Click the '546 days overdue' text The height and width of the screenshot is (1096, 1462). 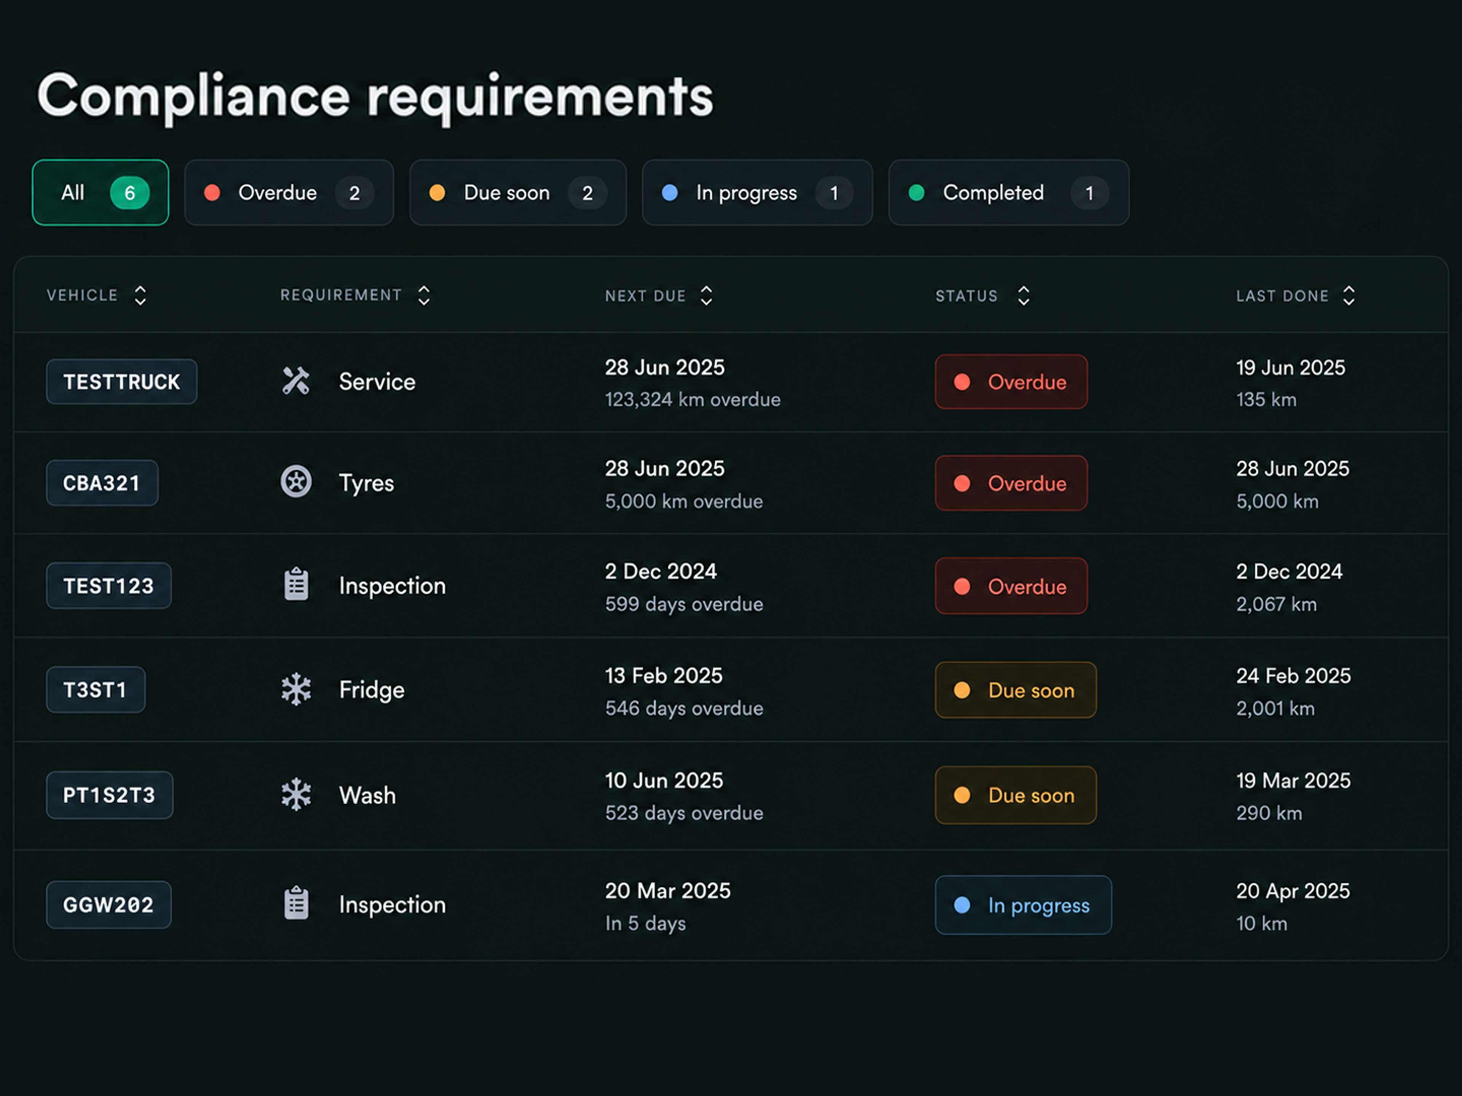pos(684,708)
